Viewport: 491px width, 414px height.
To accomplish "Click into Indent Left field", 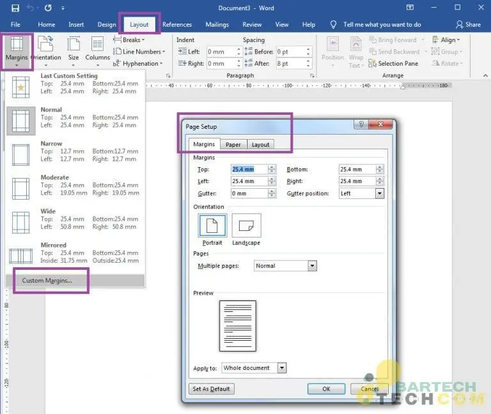I will tap(221, 52).
